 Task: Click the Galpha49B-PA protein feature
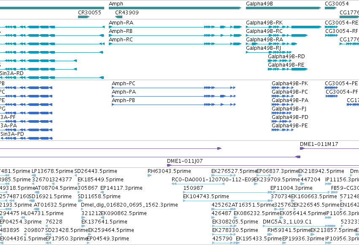point(283,105)
